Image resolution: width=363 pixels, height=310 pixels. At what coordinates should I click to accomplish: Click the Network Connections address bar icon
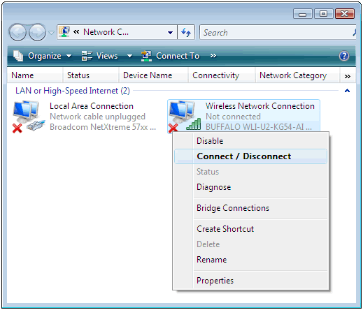pyautogui.click(x=64, y=32)
